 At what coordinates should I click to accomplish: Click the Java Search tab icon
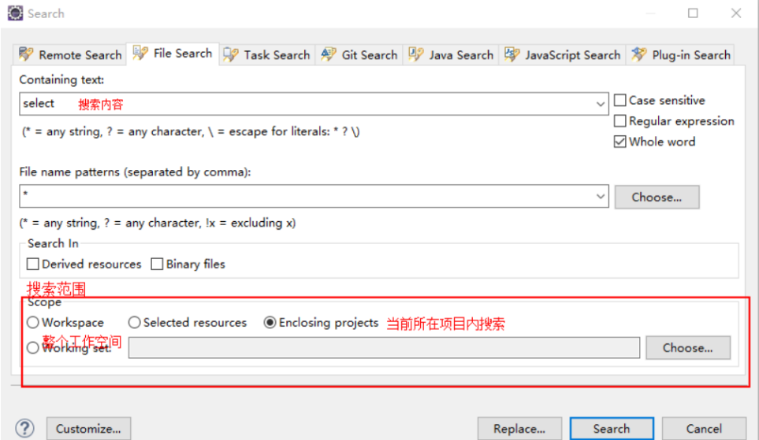point(416,54)
